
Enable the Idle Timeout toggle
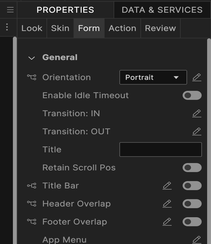192,96
